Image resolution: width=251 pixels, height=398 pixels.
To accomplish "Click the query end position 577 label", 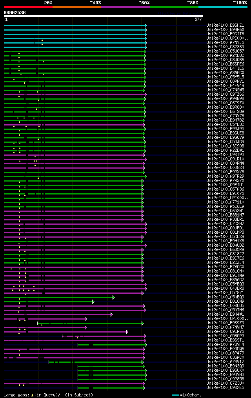I will point(198,19).
